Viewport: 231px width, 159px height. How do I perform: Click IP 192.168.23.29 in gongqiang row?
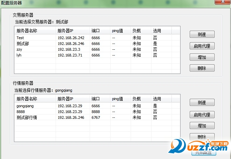(x=70, y=106)
